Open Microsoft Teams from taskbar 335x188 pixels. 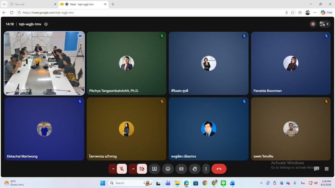[168, 183]
